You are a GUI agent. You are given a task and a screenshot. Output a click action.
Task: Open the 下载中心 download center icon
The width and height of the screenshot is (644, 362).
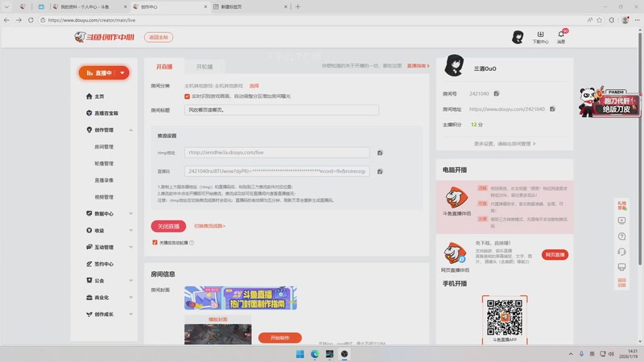click(540, 37)
